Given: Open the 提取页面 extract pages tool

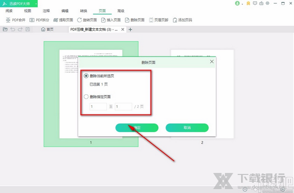Looking at the screenshot, I should (x=63, y=20).
